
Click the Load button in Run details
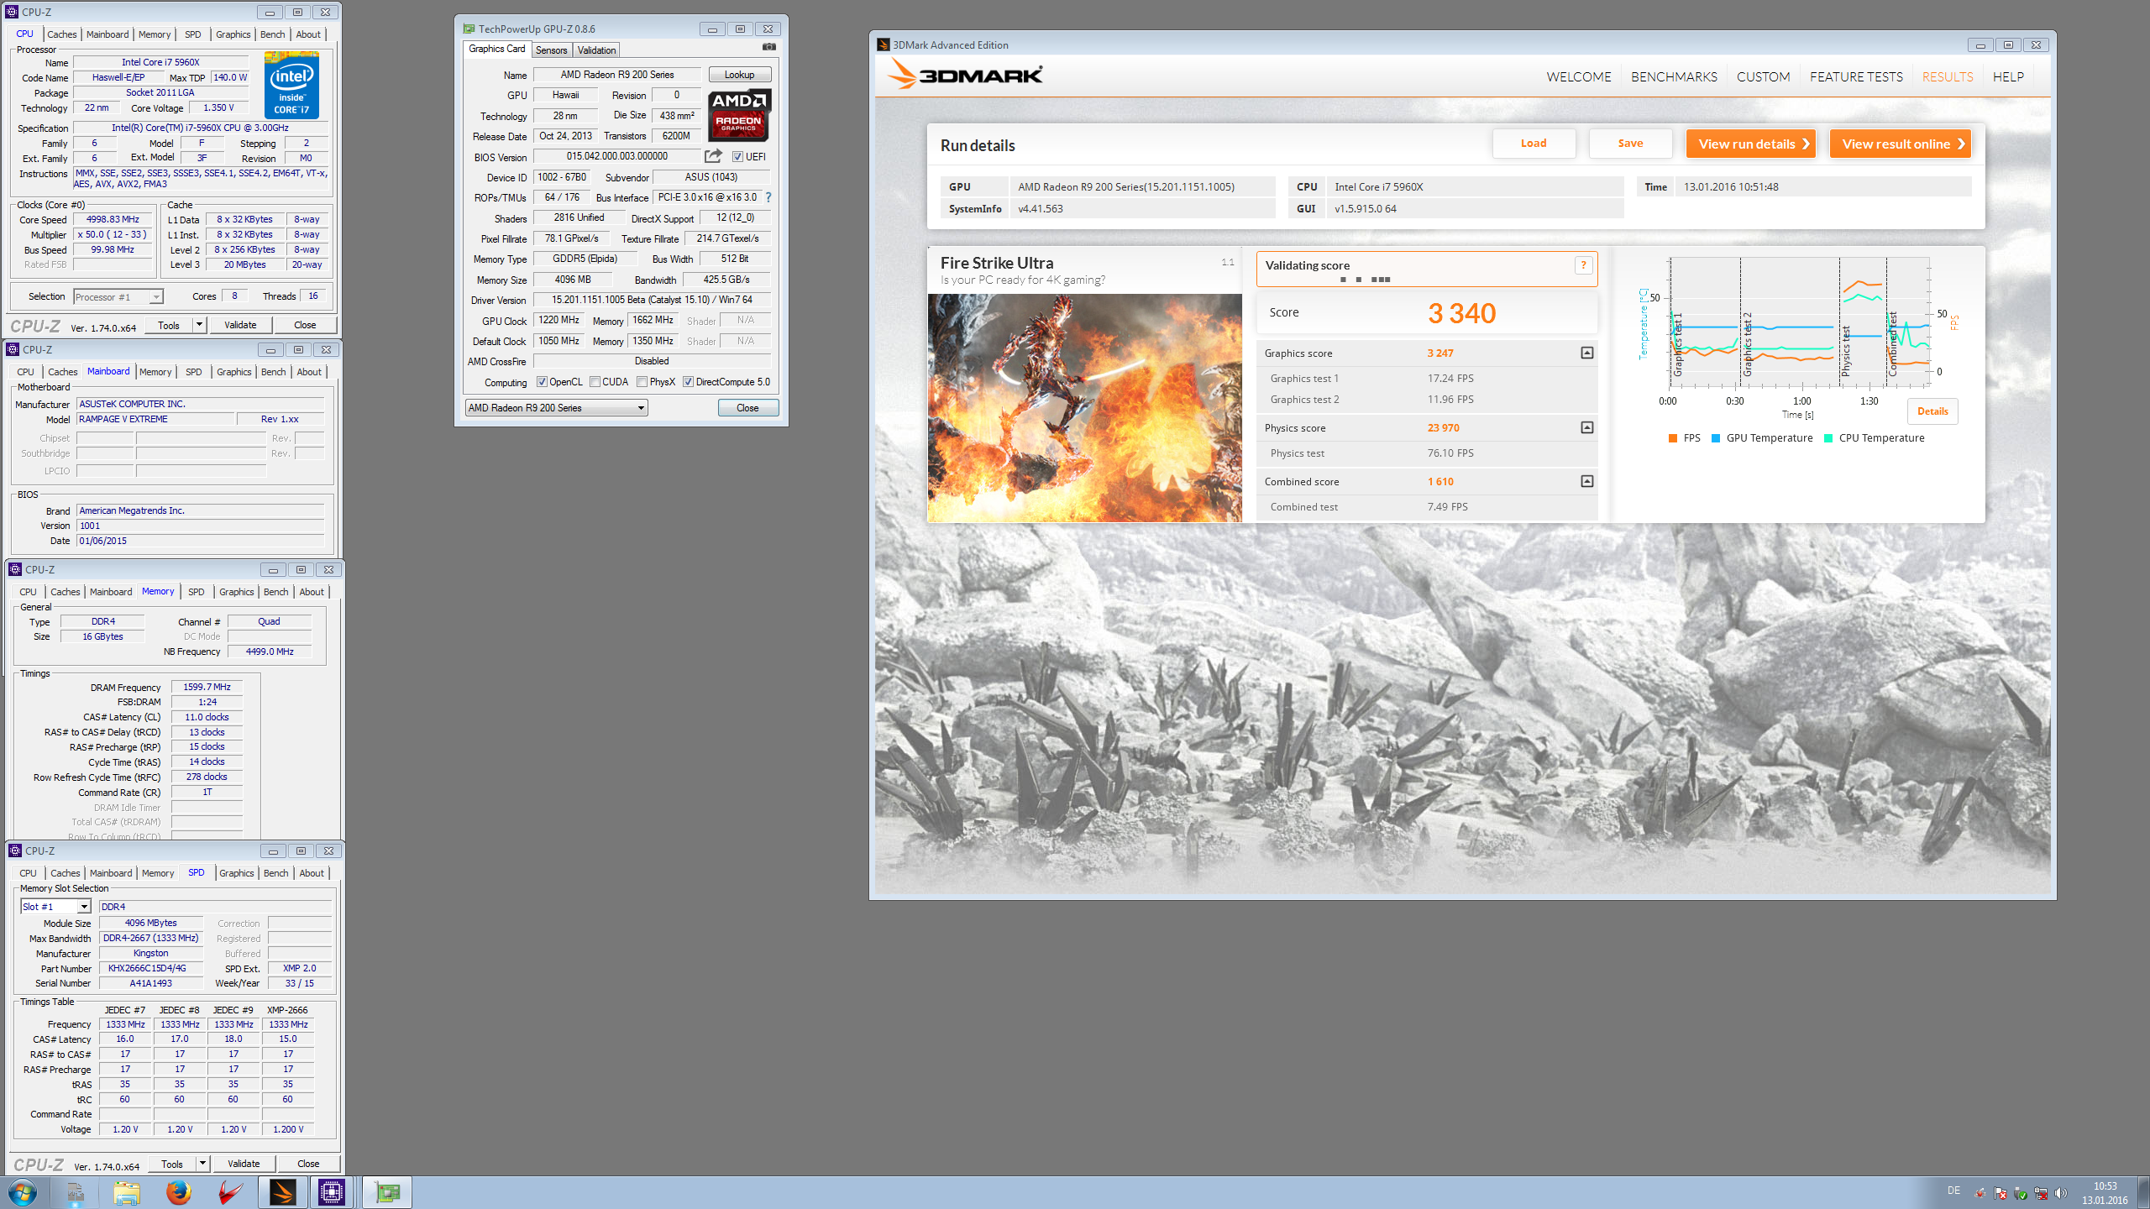click(x=1534, y=144)
